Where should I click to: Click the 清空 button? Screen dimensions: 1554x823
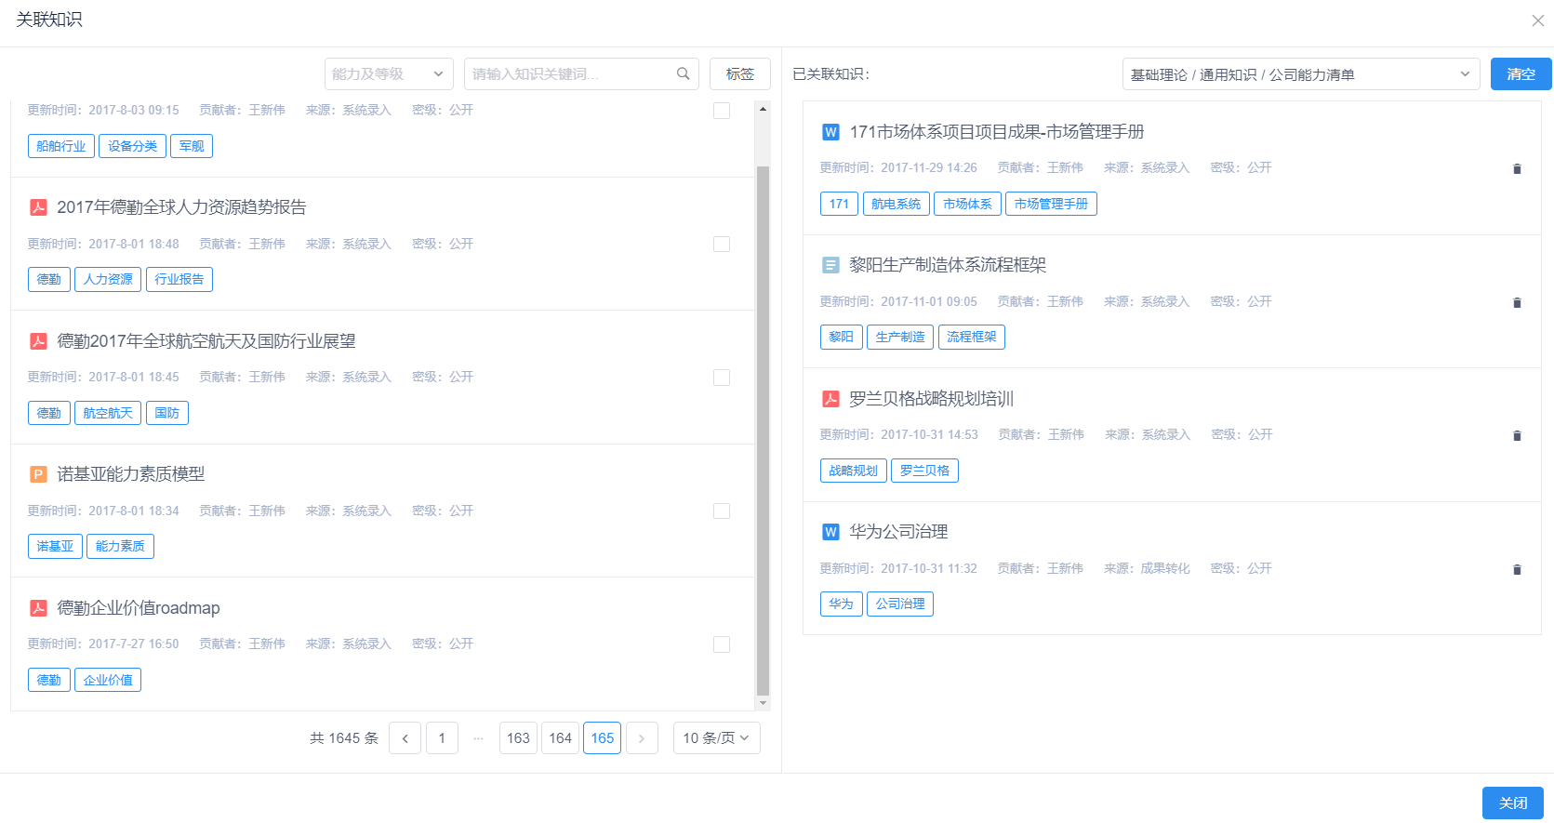[x=1521, y=74]
